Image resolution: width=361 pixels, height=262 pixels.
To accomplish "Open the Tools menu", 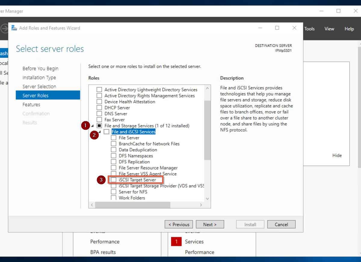I will pyautogui.click(x=309, y=29).
